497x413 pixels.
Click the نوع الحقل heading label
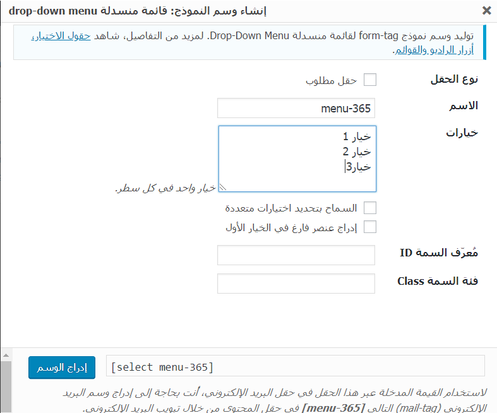pyautogui.click(x=454, y=79)
